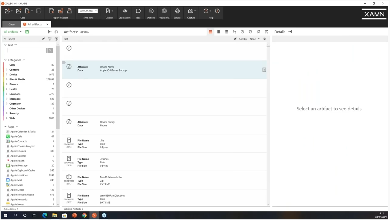Toggle the list header pin
The width and height of the screenshot is (390, 220).
235,39
